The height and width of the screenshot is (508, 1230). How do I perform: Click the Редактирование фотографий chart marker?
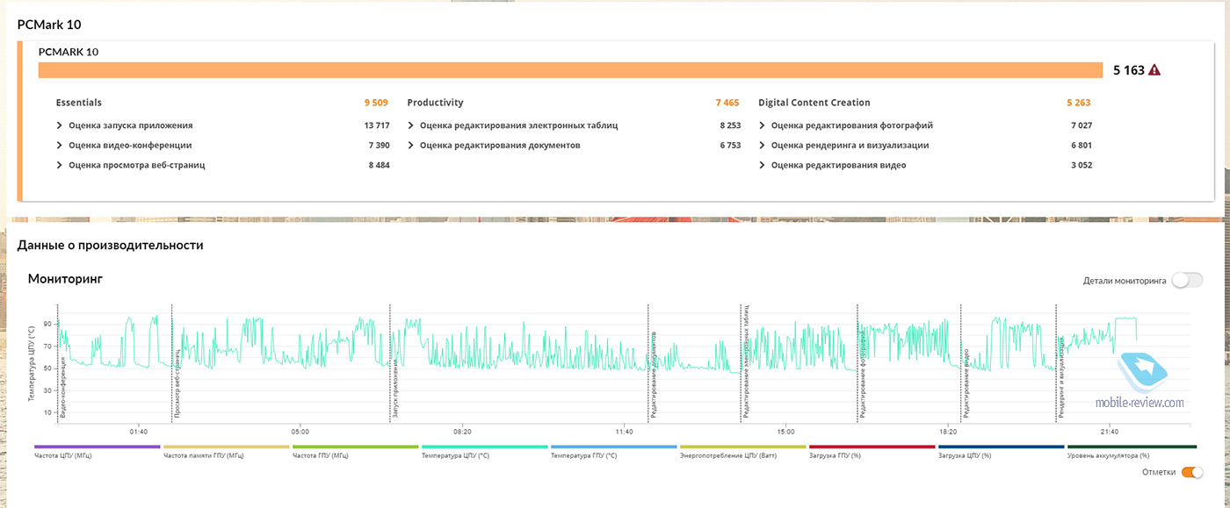tap(864, 374)
